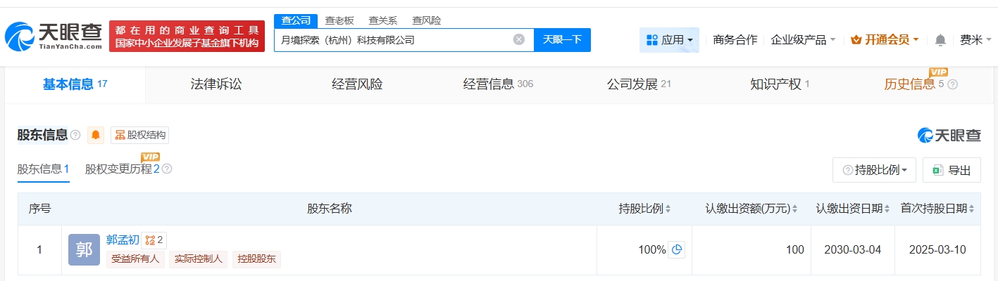
Task: Click 导出 export button
Action: click(x=952, y=170)
